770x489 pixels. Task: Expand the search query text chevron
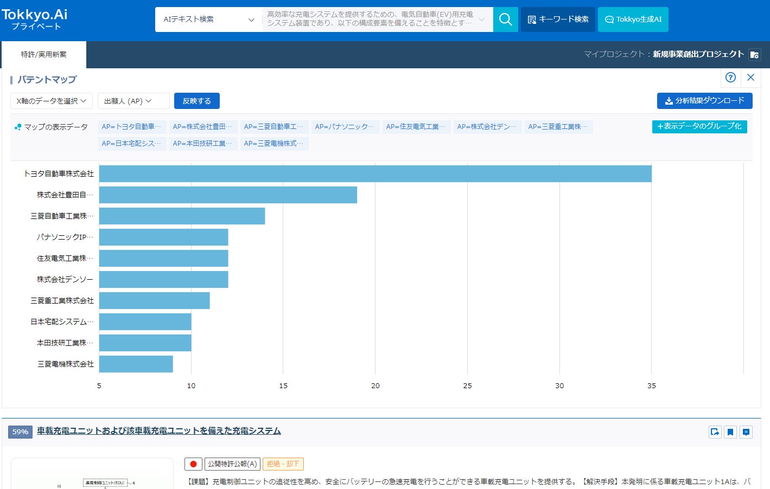click(481, 20)
